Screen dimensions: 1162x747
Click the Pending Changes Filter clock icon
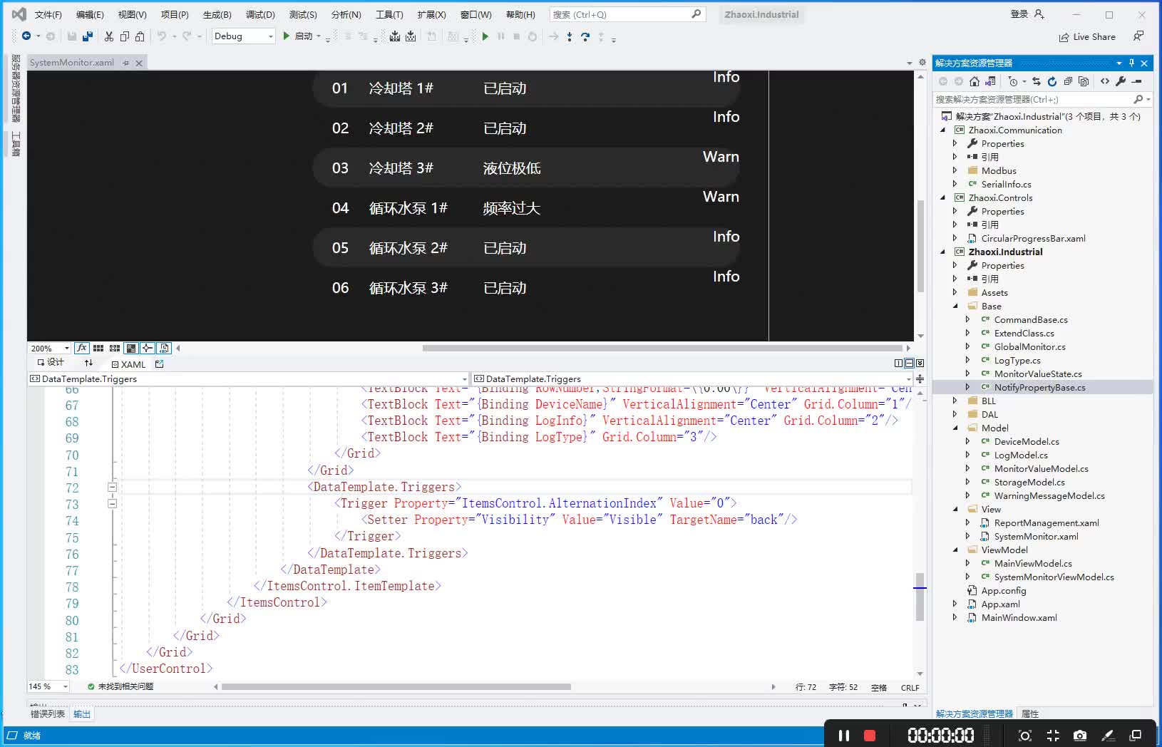1013,81
